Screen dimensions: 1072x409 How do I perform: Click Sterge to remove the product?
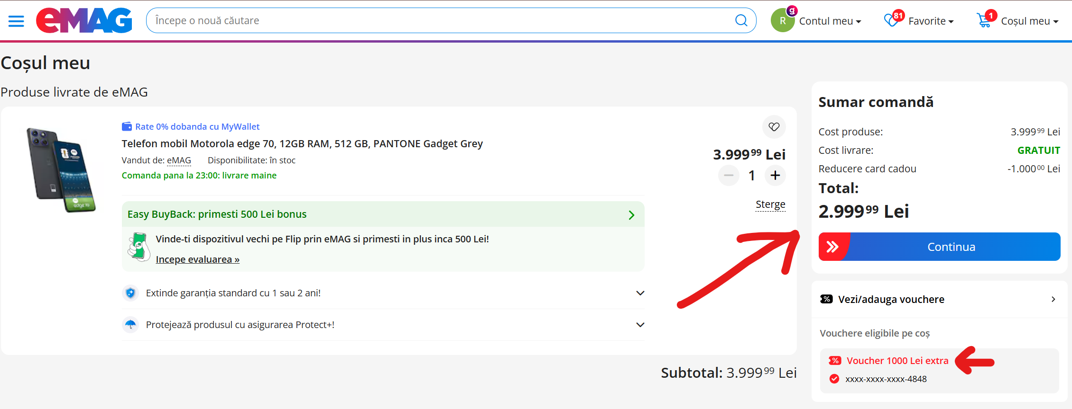click(x=770, y=204)
